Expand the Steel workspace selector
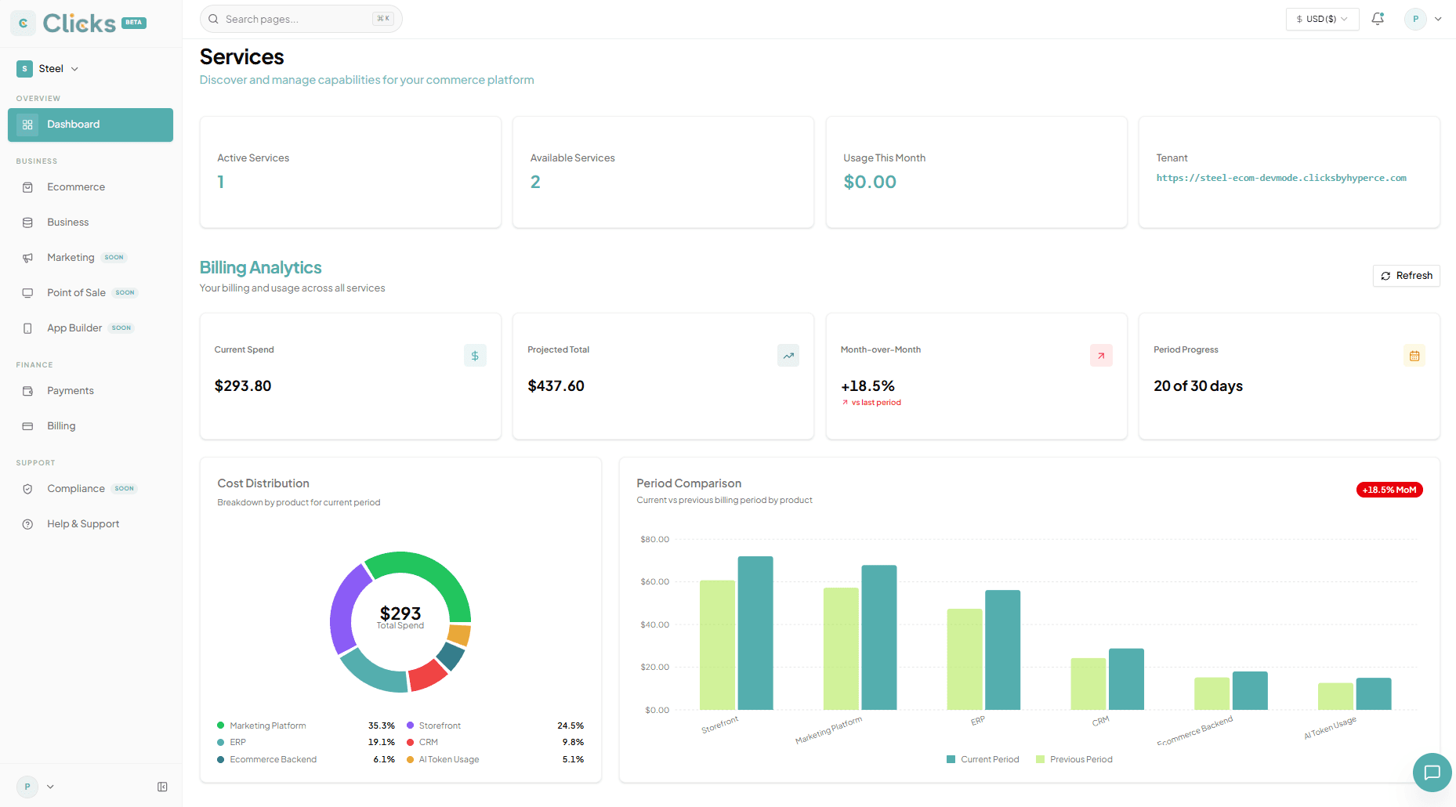1456x807 pixels. coord(48,69)
